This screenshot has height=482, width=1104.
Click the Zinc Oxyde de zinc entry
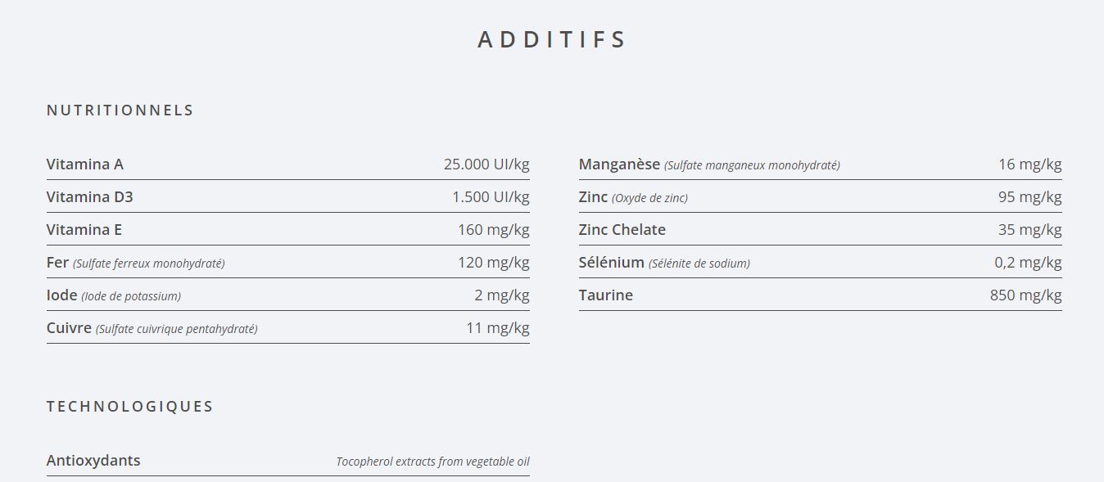pyautogui.click(x=633, y=197)
